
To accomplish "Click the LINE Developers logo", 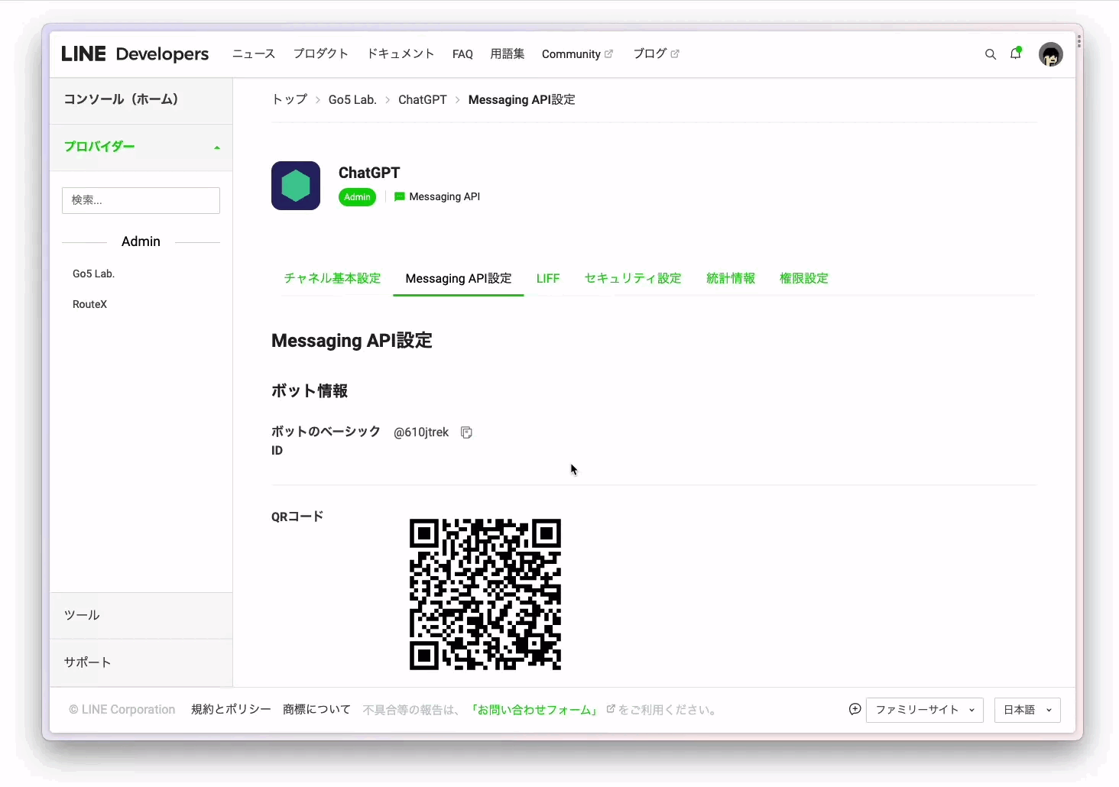I will 135,54.
